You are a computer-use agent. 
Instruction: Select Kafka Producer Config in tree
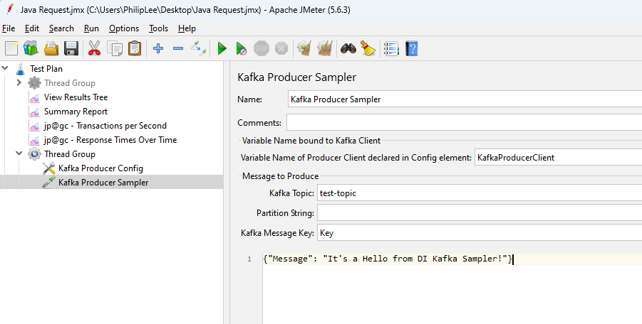click(100, 168)
